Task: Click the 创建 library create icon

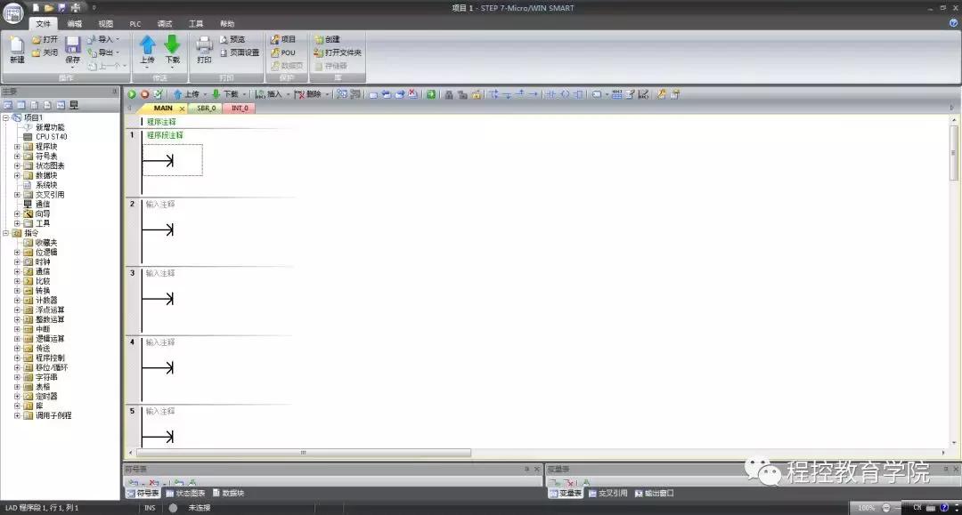Action: [319, 39]
